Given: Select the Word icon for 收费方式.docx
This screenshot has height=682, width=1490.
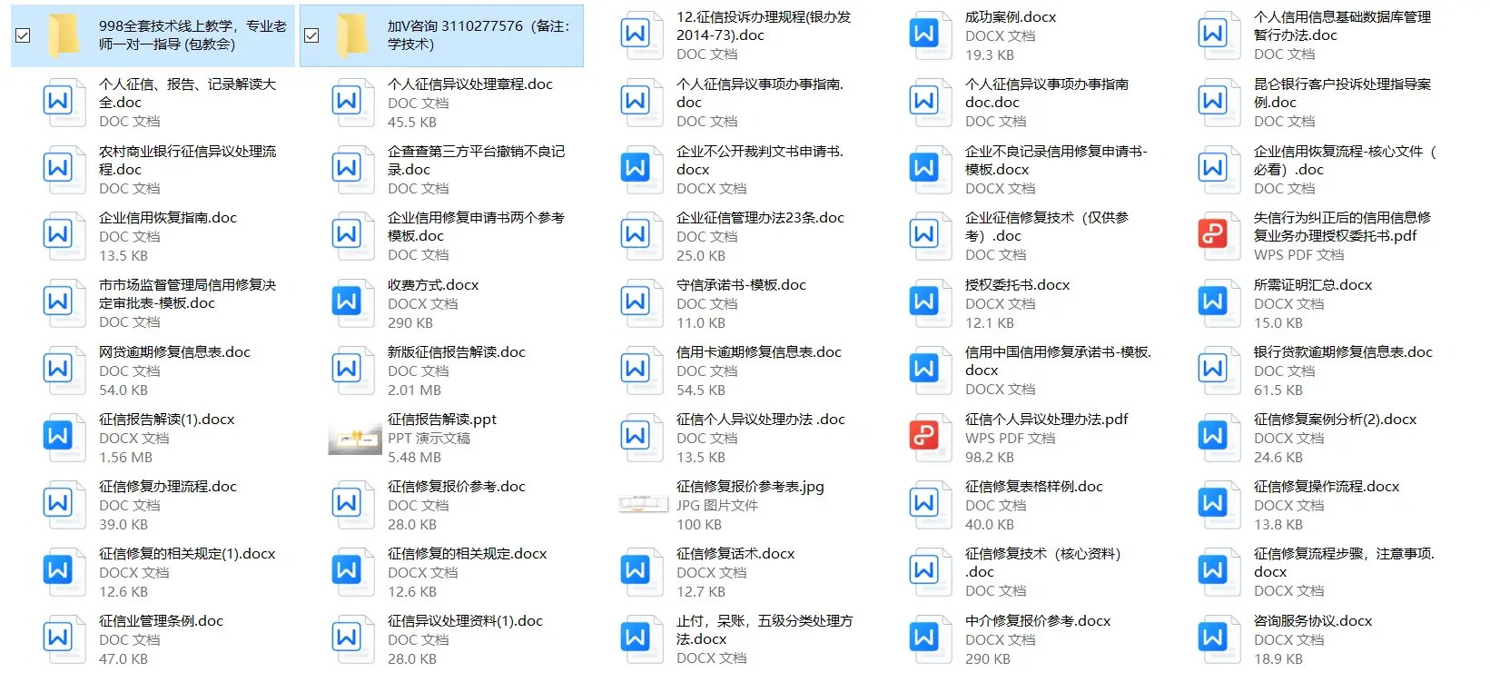Looking at the screenshot, I should coord(347,301).
